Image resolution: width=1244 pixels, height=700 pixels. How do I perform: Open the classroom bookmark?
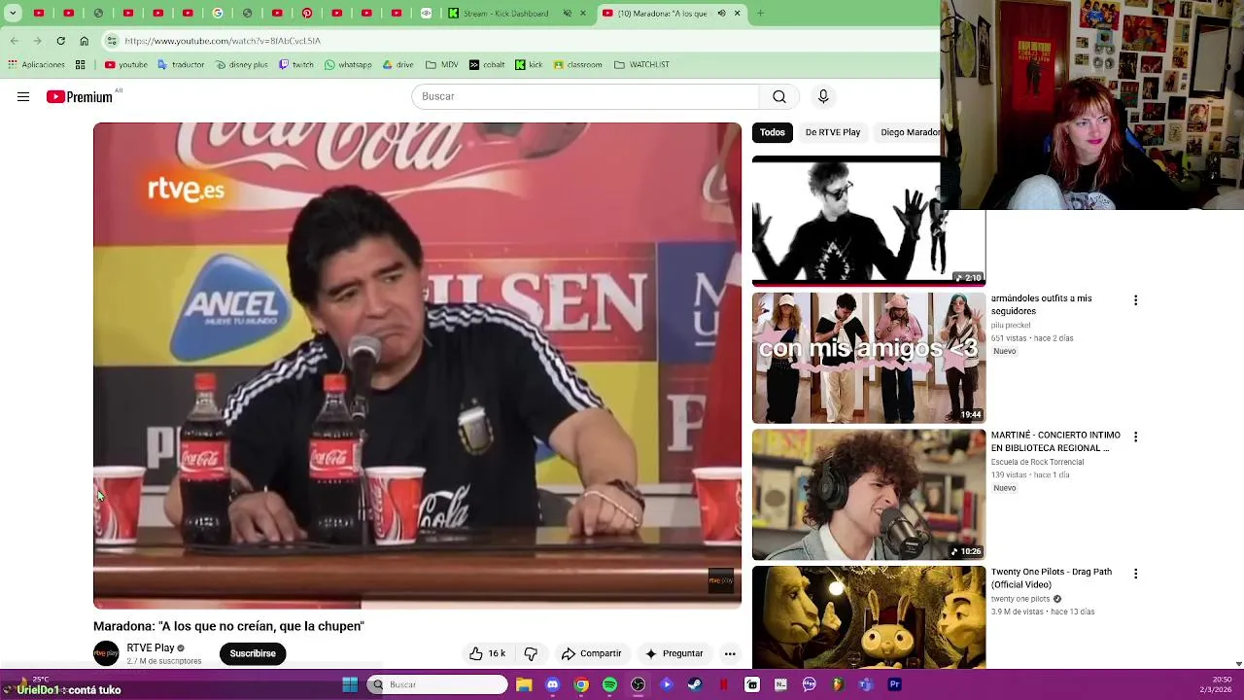[578, 65]
